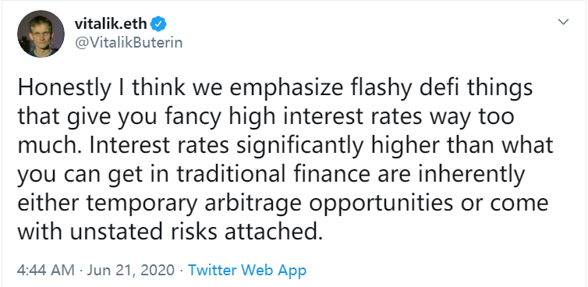The width and height of the screenshot is (588, 287).
Task: Click the tweet line starting with 'Honestly I think'
Action: point(275,89)
